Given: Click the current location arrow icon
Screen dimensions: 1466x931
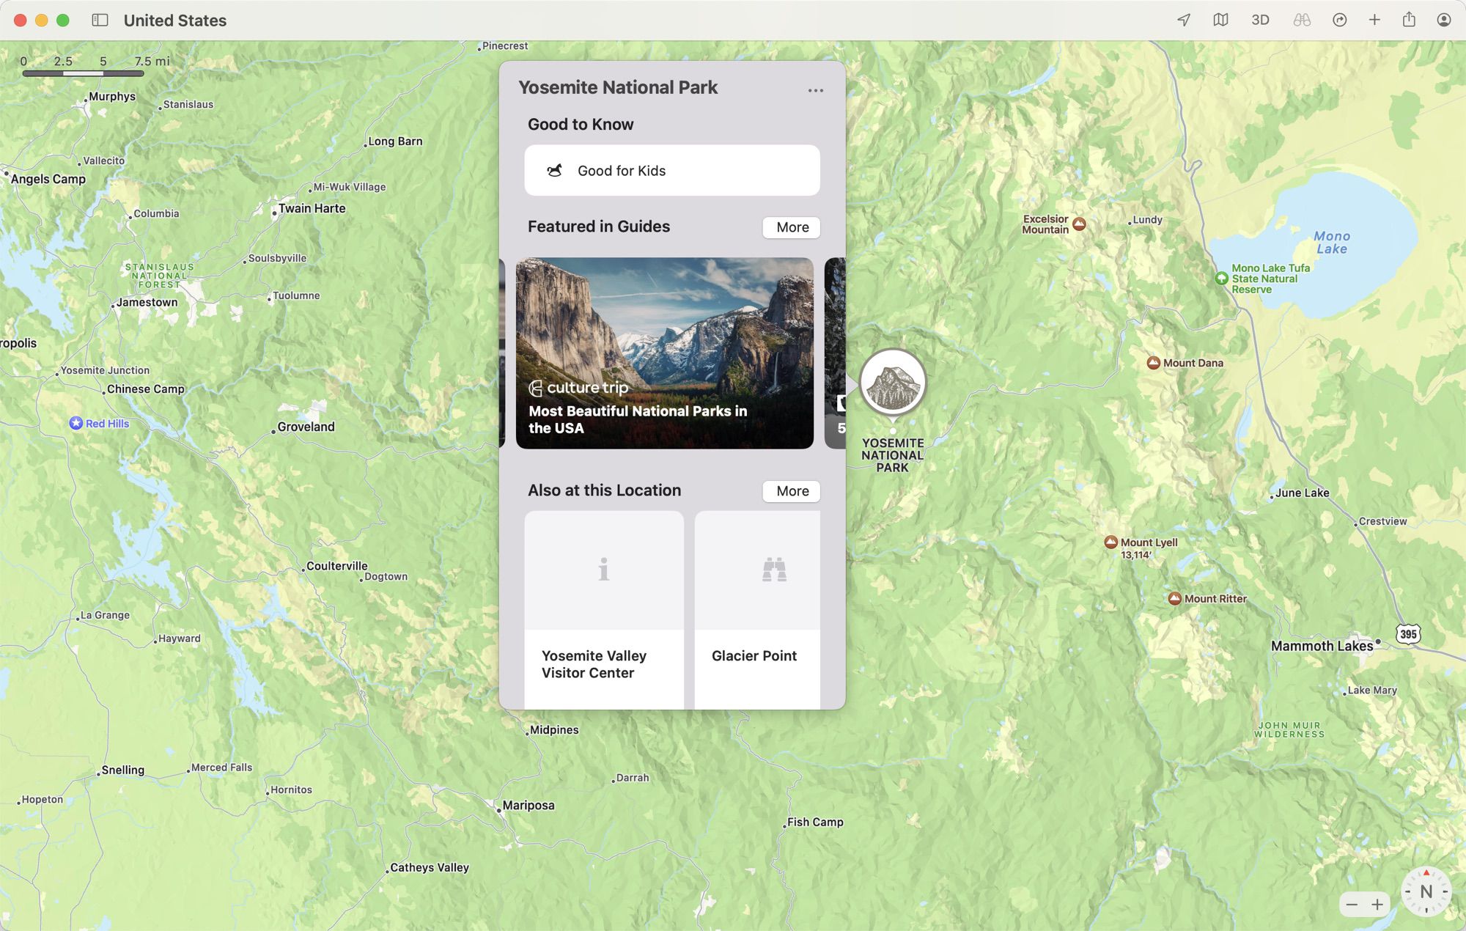Looking at the screenshot, I should (1182, 20).
